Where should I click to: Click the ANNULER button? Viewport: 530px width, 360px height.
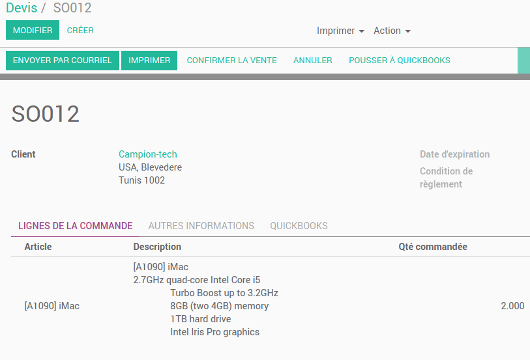pos(313,61)
